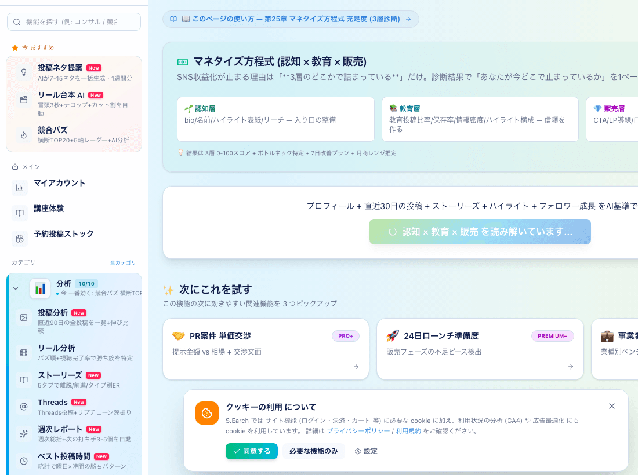Open cookie 設定 with gear icon

pyautogui.click(x=366, y=451)
